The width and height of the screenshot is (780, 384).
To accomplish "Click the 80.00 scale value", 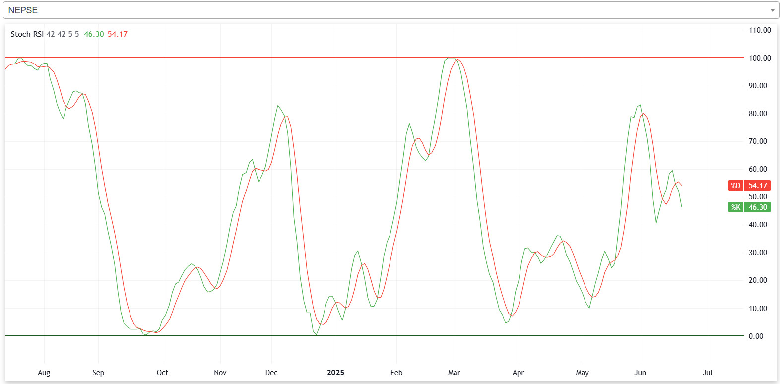I will (x=758, y=114).
